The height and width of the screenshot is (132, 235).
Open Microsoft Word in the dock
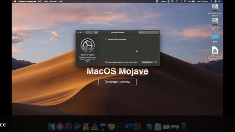pos(129,126)
